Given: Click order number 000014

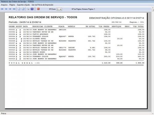Looking at the screenshot, I should pyautogui.click(x=12, y=59).
